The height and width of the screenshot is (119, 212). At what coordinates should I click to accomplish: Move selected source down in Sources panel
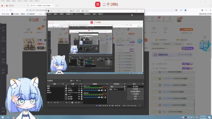coord(79,103)
